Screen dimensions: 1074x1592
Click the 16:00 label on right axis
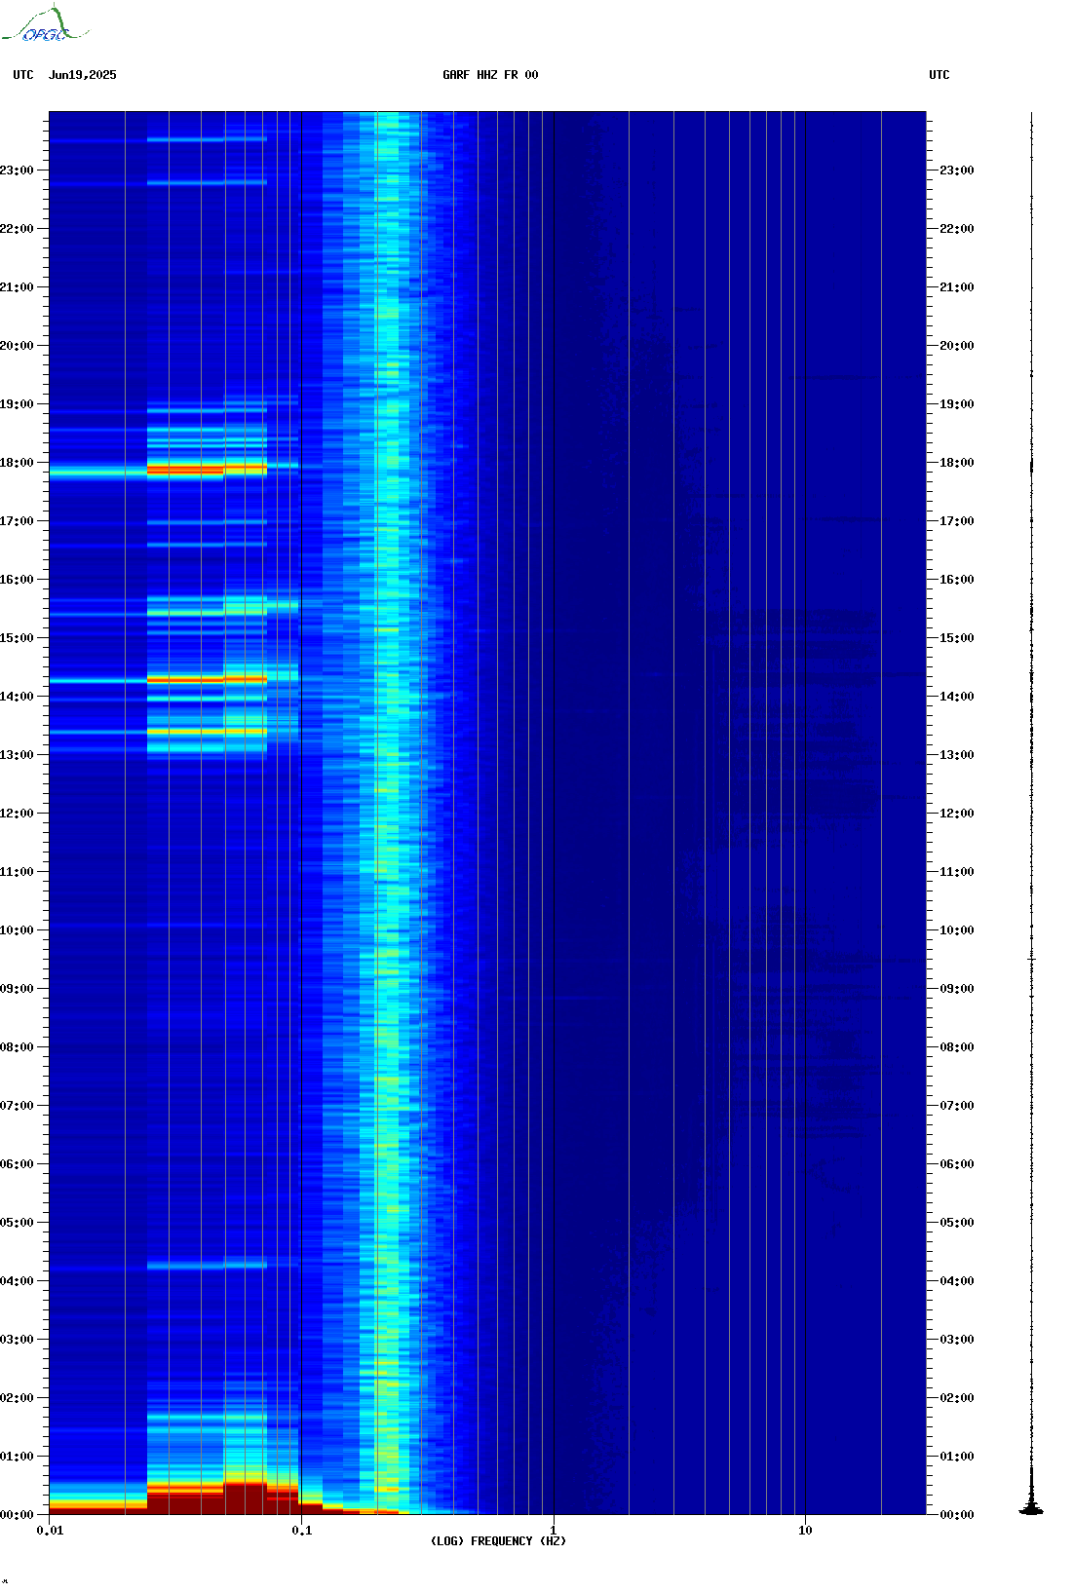pyautogui.click(x=957, y=580)
